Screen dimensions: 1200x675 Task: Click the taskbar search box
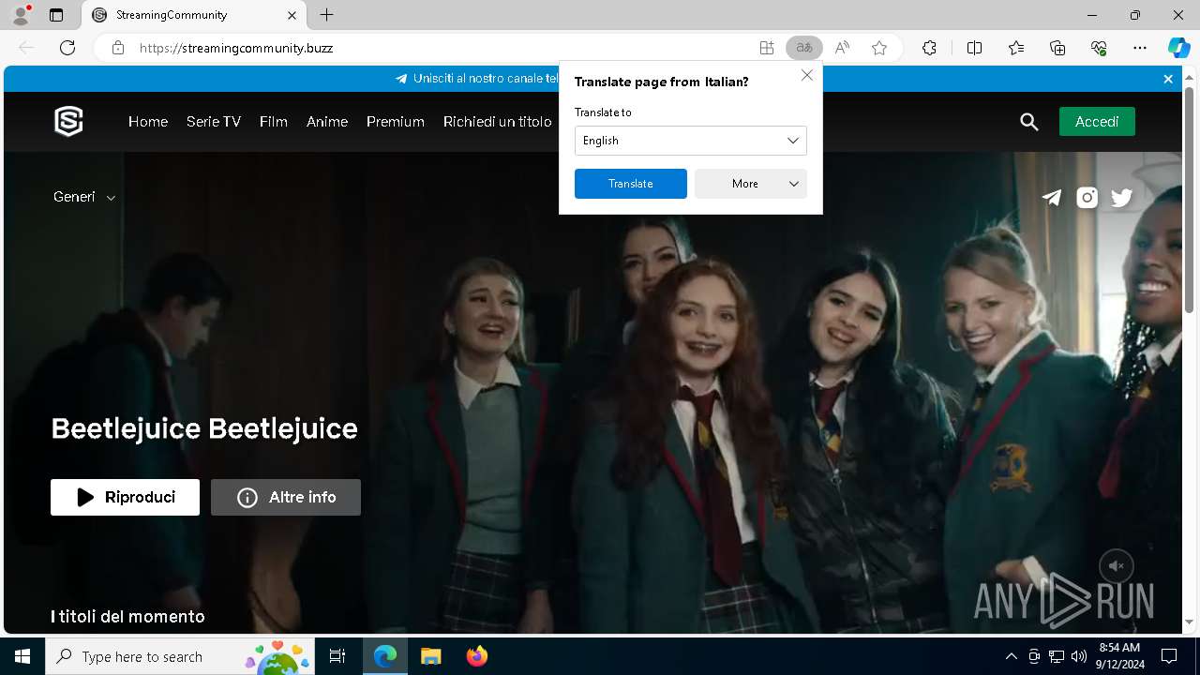(181, 656)
